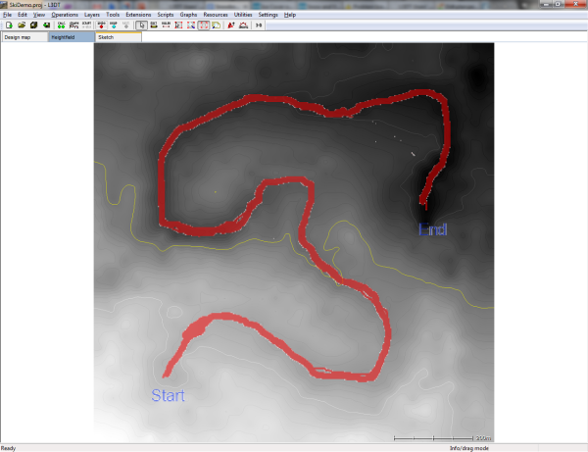Click the Save project disk icon
The width and height of the screenshot is (588, 452).
pos(33,25)
